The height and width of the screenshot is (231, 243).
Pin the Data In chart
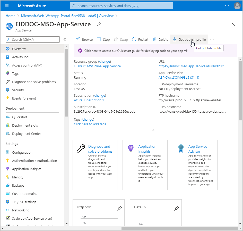176,208
